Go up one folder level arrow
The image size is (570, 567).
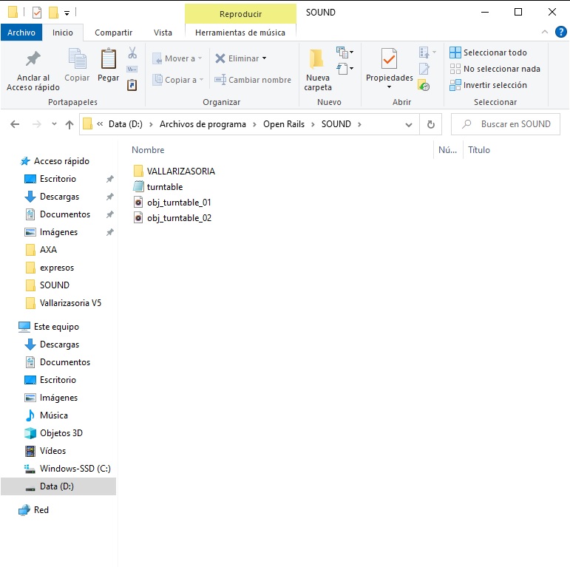(69, 124)
